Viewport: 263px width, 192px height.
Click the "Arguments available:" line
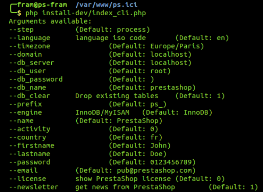pyautogui.click(x=50, y=21)
